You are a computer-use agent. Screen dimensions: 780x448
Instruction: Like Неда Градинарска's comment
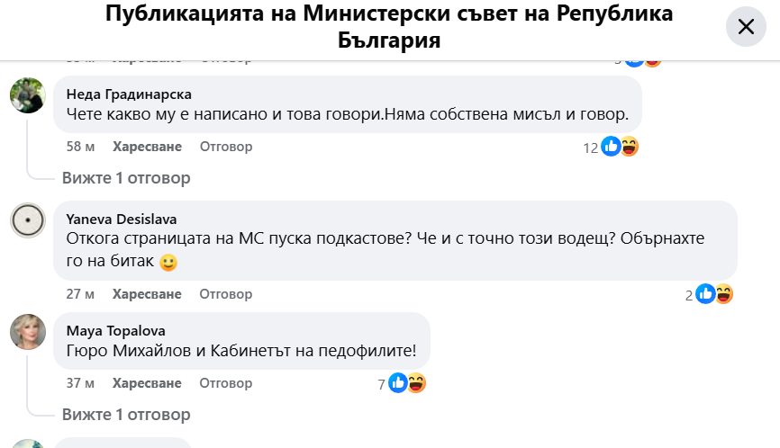[147, 147]
